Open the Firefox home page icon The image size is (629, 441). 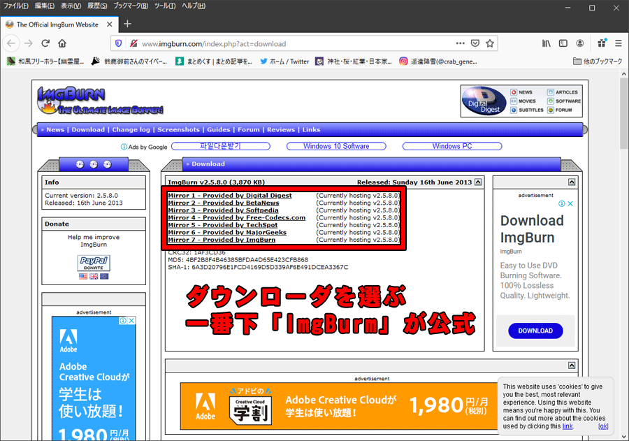pos(62,43)
